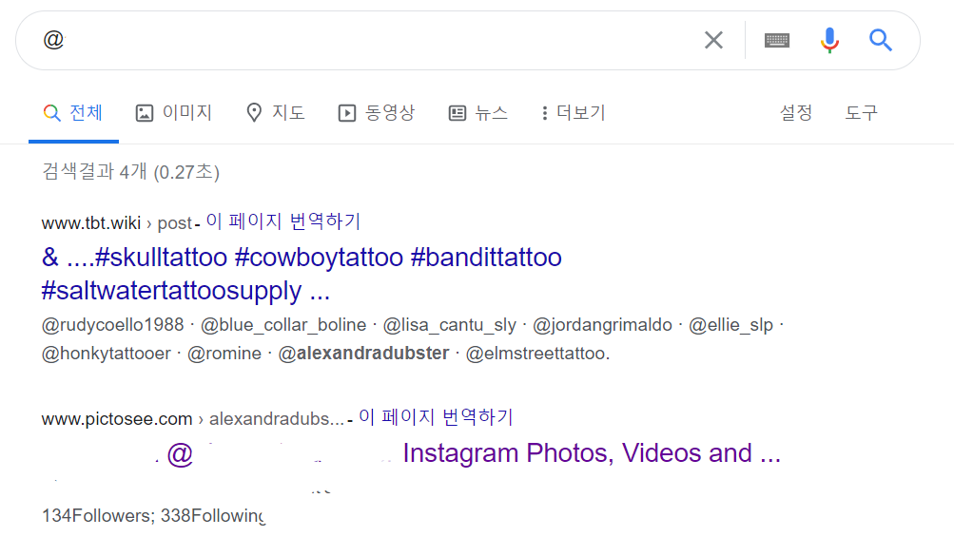This screenshot has height=556, width=954.
Task: Click the www.tbt.wiki › post URL text
Action: coord(117,223)
